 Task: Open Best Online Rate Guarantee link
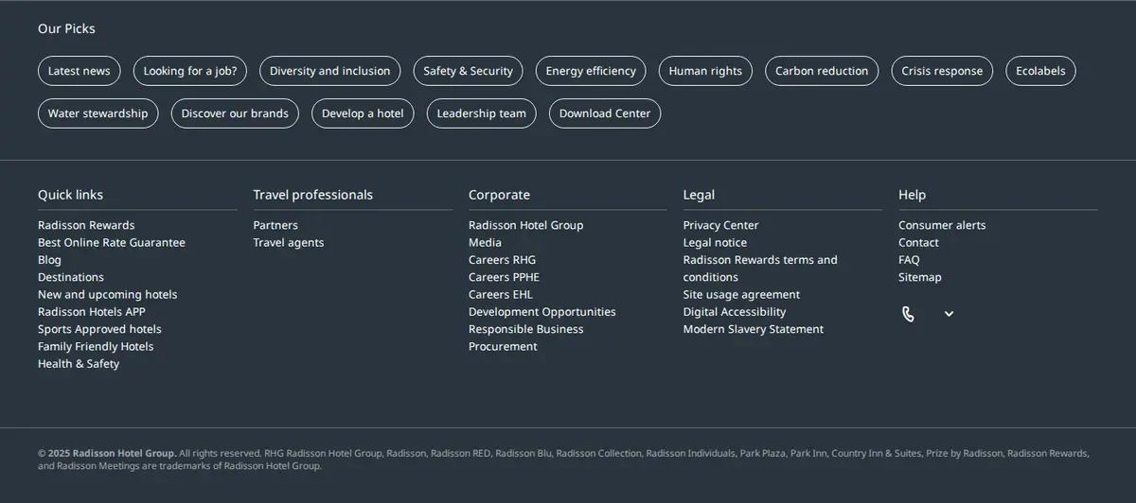[112, 243]
